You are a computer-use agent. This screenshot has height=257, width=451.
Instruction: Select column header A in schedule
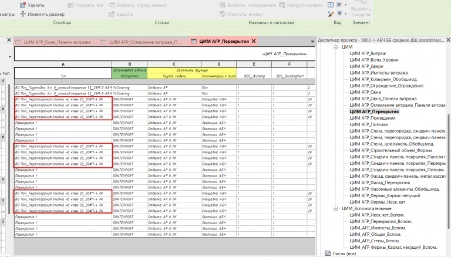tap(63, 64)
